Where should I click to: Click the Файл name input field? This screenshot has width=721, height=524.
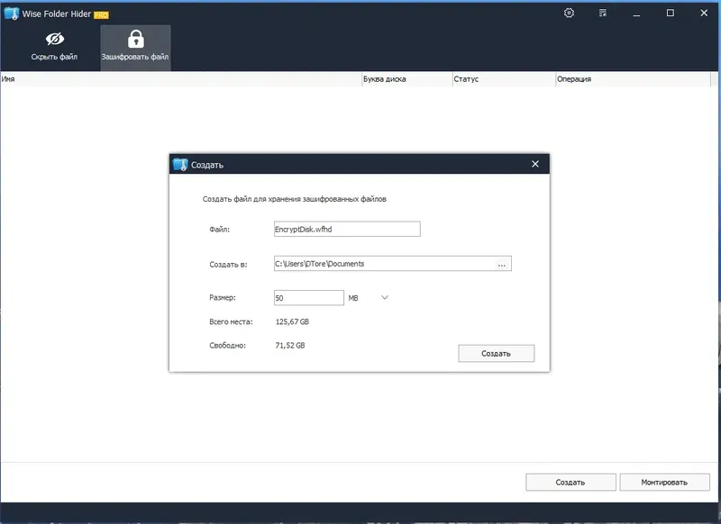(347, 230)
